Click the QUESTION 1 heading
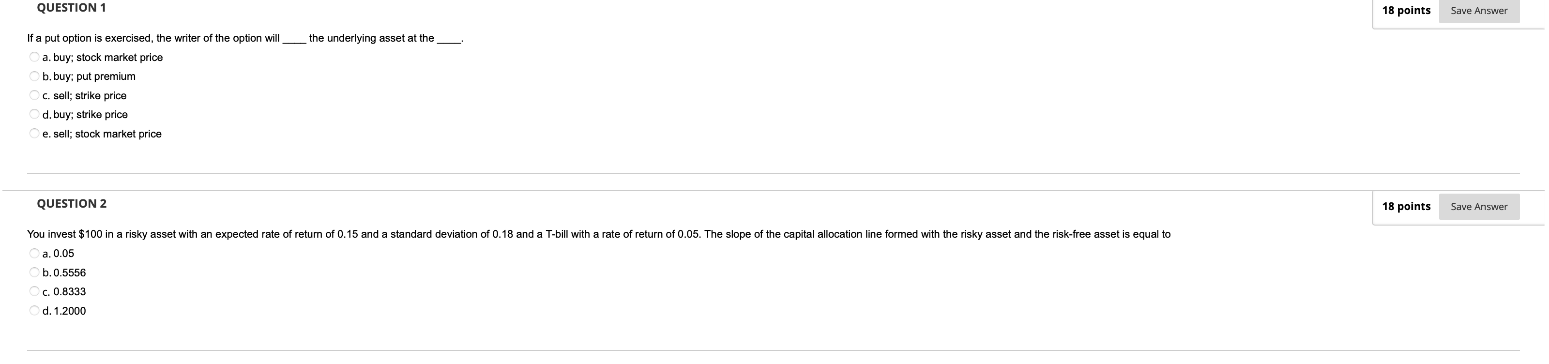Viewport: 1549px width, 364px height. click(71, 7)
